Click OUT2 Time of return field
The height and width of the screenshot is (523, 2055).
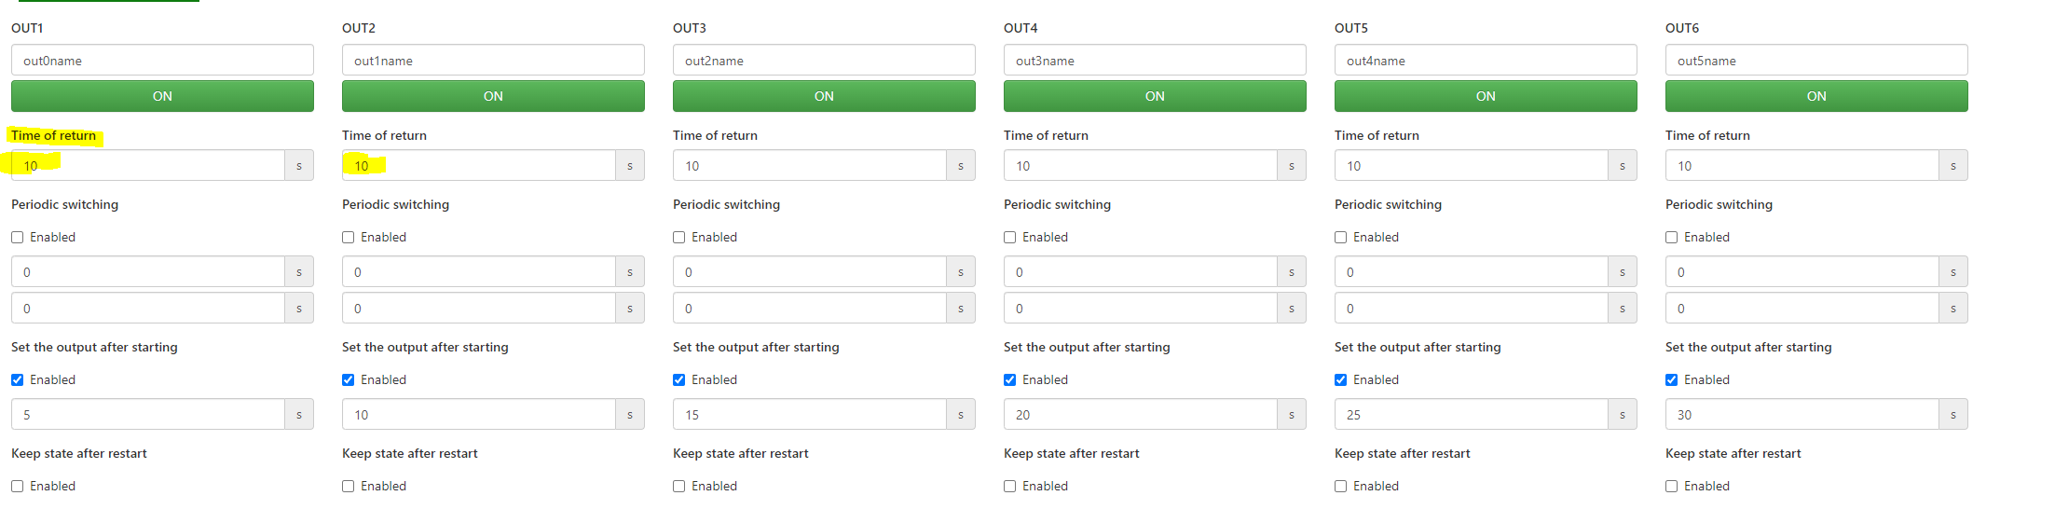pos(478,166)
